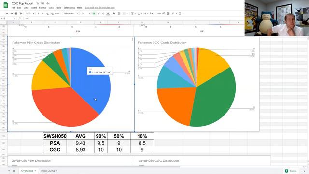Image resolution: width=309 pixels, height=174 pixels.
Task: Toggle bold formatting
Action: (94, 14)
